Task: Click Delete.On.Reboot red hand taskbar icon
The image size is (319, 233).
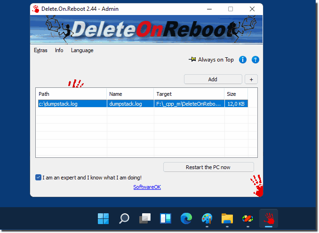Action: tap(269, 218)
